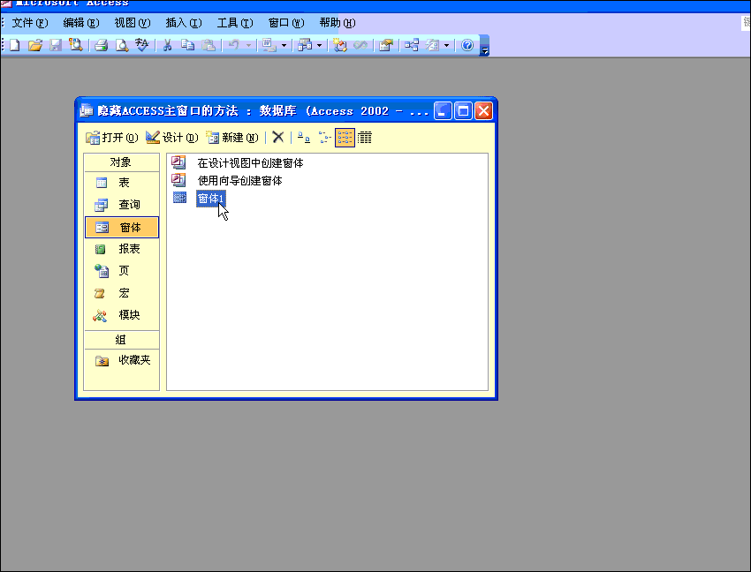The image size is (751, 572).
Task: Click the Copy toolbar icon
Action: tap(187, 46)
